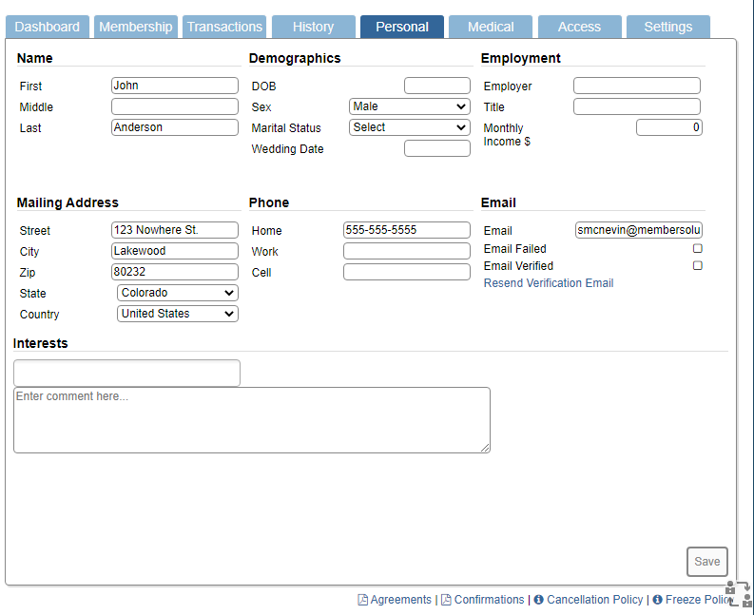
Task: Click the City field
Action: tap(175, 251)
